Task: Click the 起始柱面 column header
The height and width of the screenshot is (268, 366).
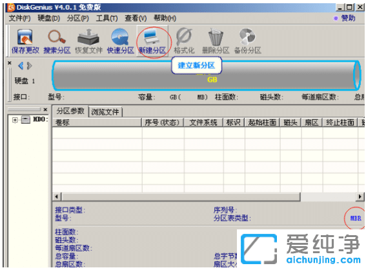Action: pos(262,122)
